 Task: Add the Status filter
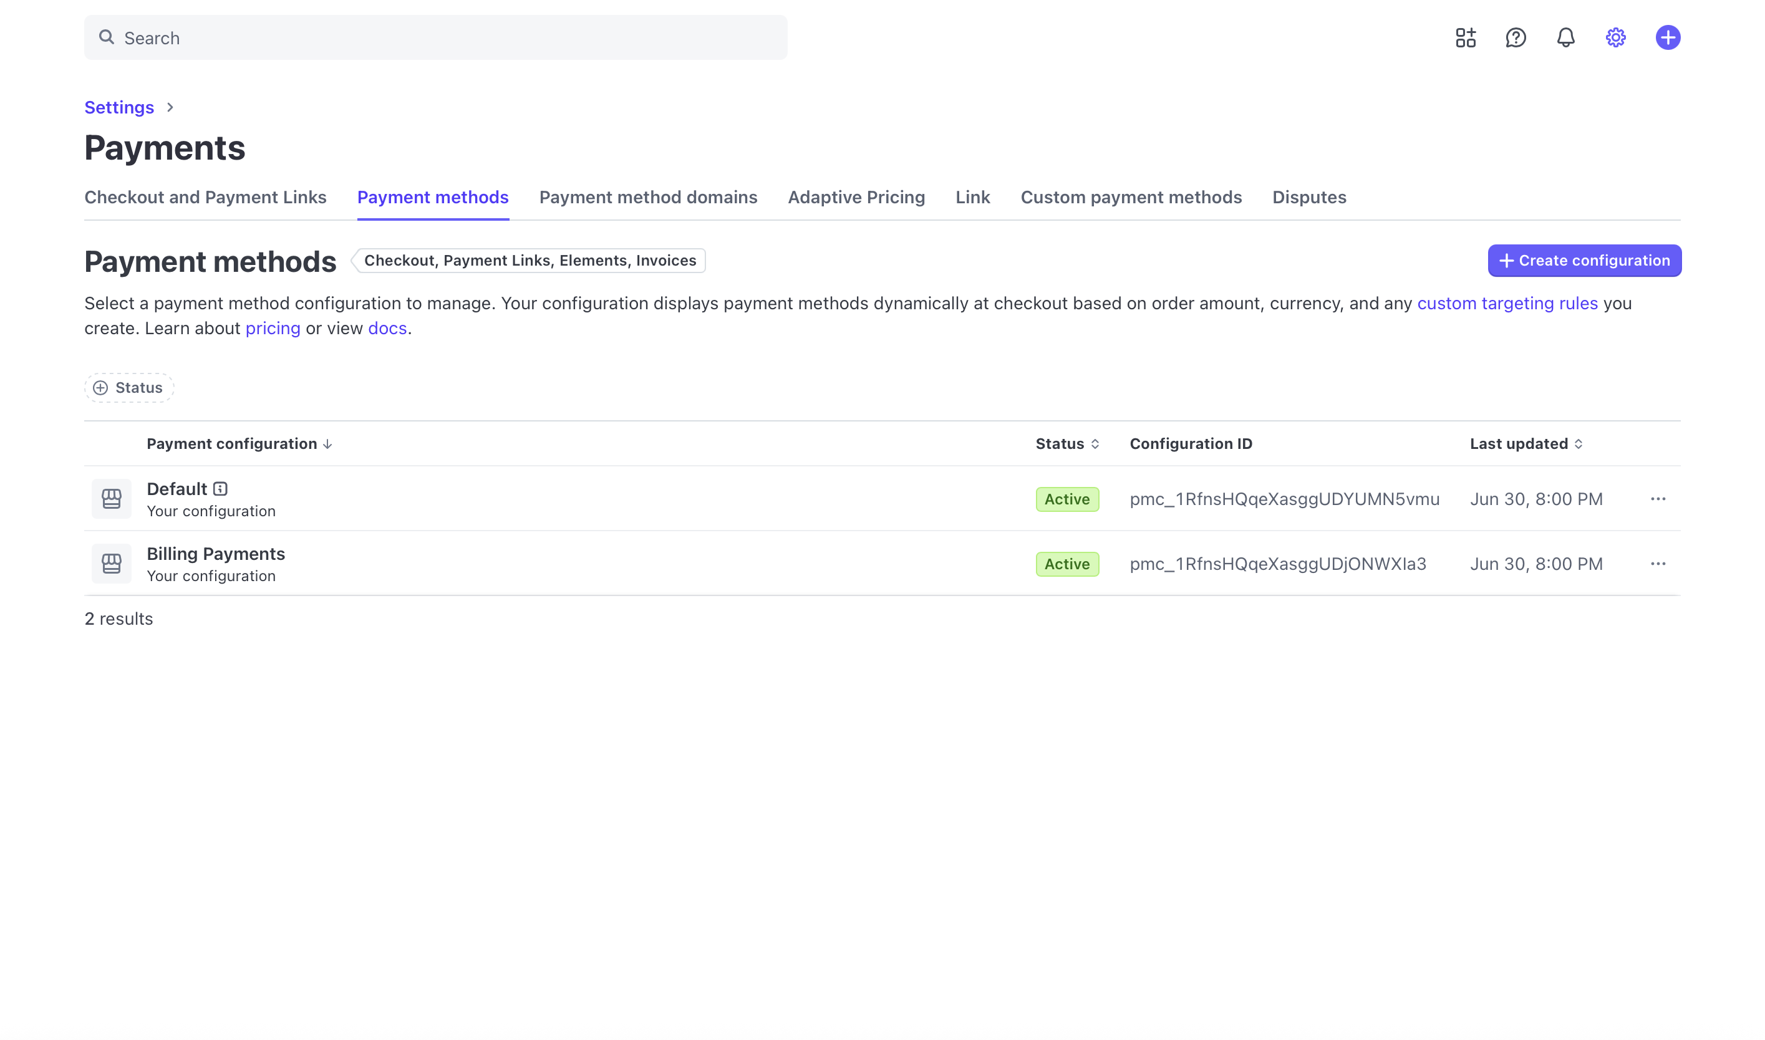click(129, 388)
